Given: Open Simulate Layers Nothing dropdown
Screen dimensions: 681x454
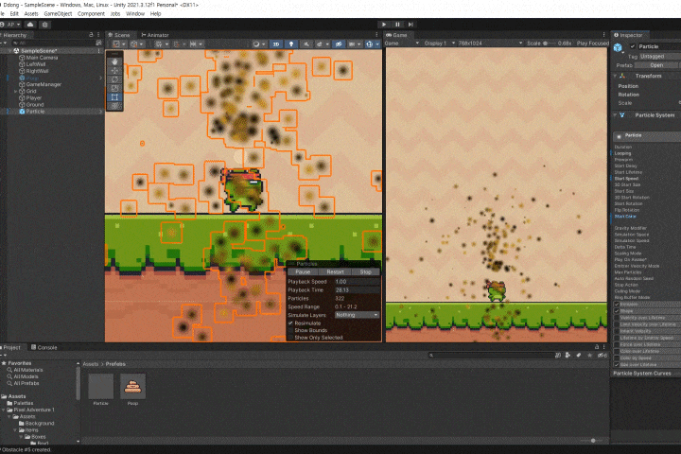Looking at the screenshot, I should coord(357,315).
